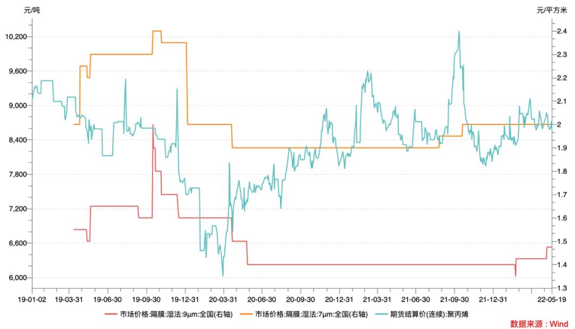Click the 数据来源：Wind source label
This screenshot has width=575, height=329.
[539, 324]
